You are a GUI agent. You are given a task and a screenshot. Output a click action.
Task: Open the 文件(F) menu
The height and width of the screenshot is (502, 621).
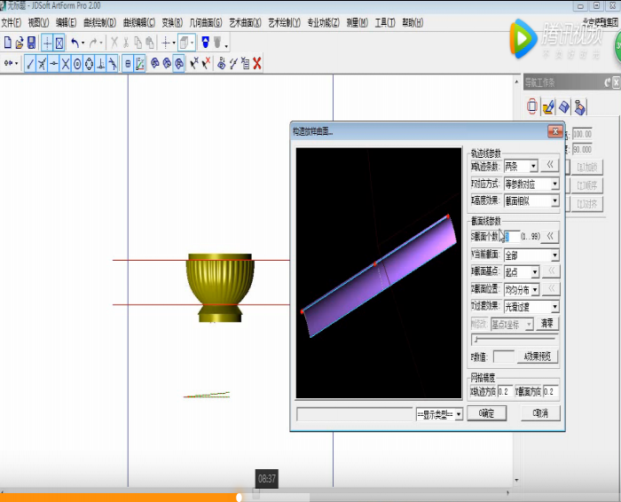click(12, 22)
